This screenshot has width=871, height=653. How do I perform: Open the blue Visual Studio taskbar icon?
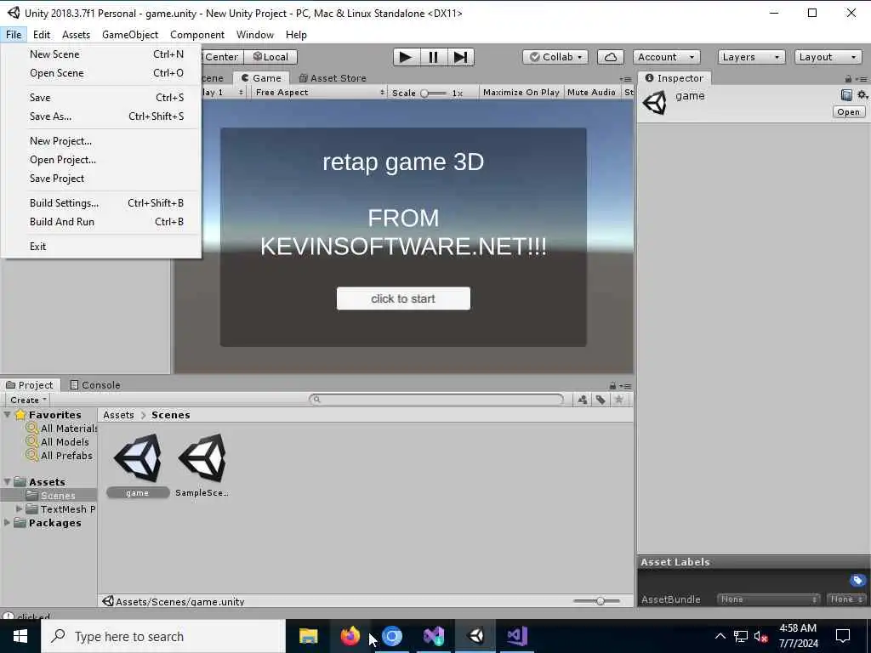click(x=434, y=636)
